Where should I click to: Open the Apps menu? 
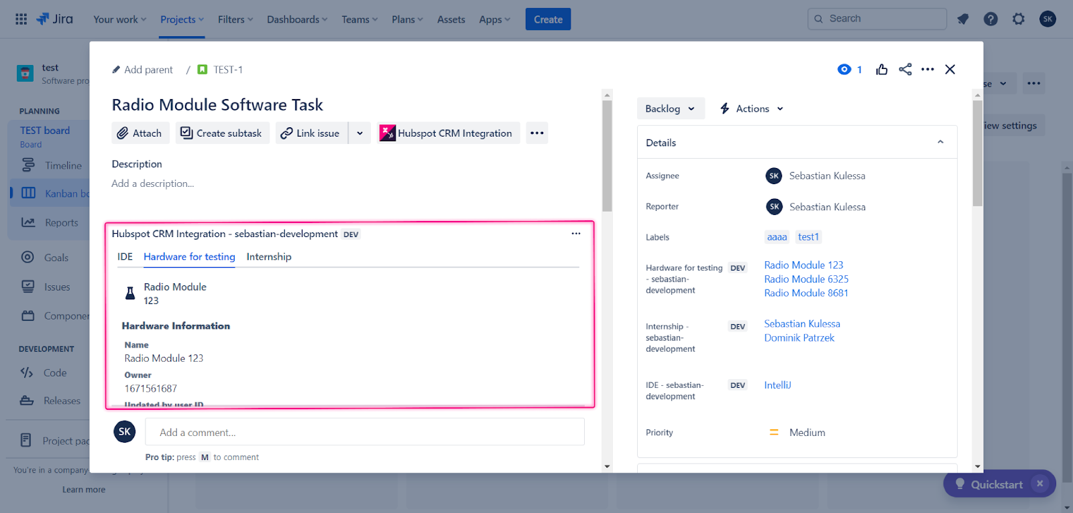(495, 19)
